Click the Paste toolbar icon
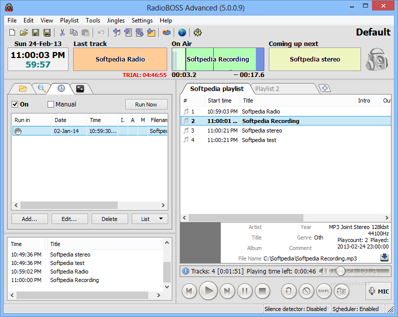398x317 pixels. (x=86, y=32)
